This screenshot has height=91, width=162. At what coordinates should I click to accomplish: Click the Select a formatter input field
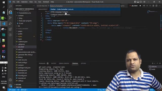point(85,6)
